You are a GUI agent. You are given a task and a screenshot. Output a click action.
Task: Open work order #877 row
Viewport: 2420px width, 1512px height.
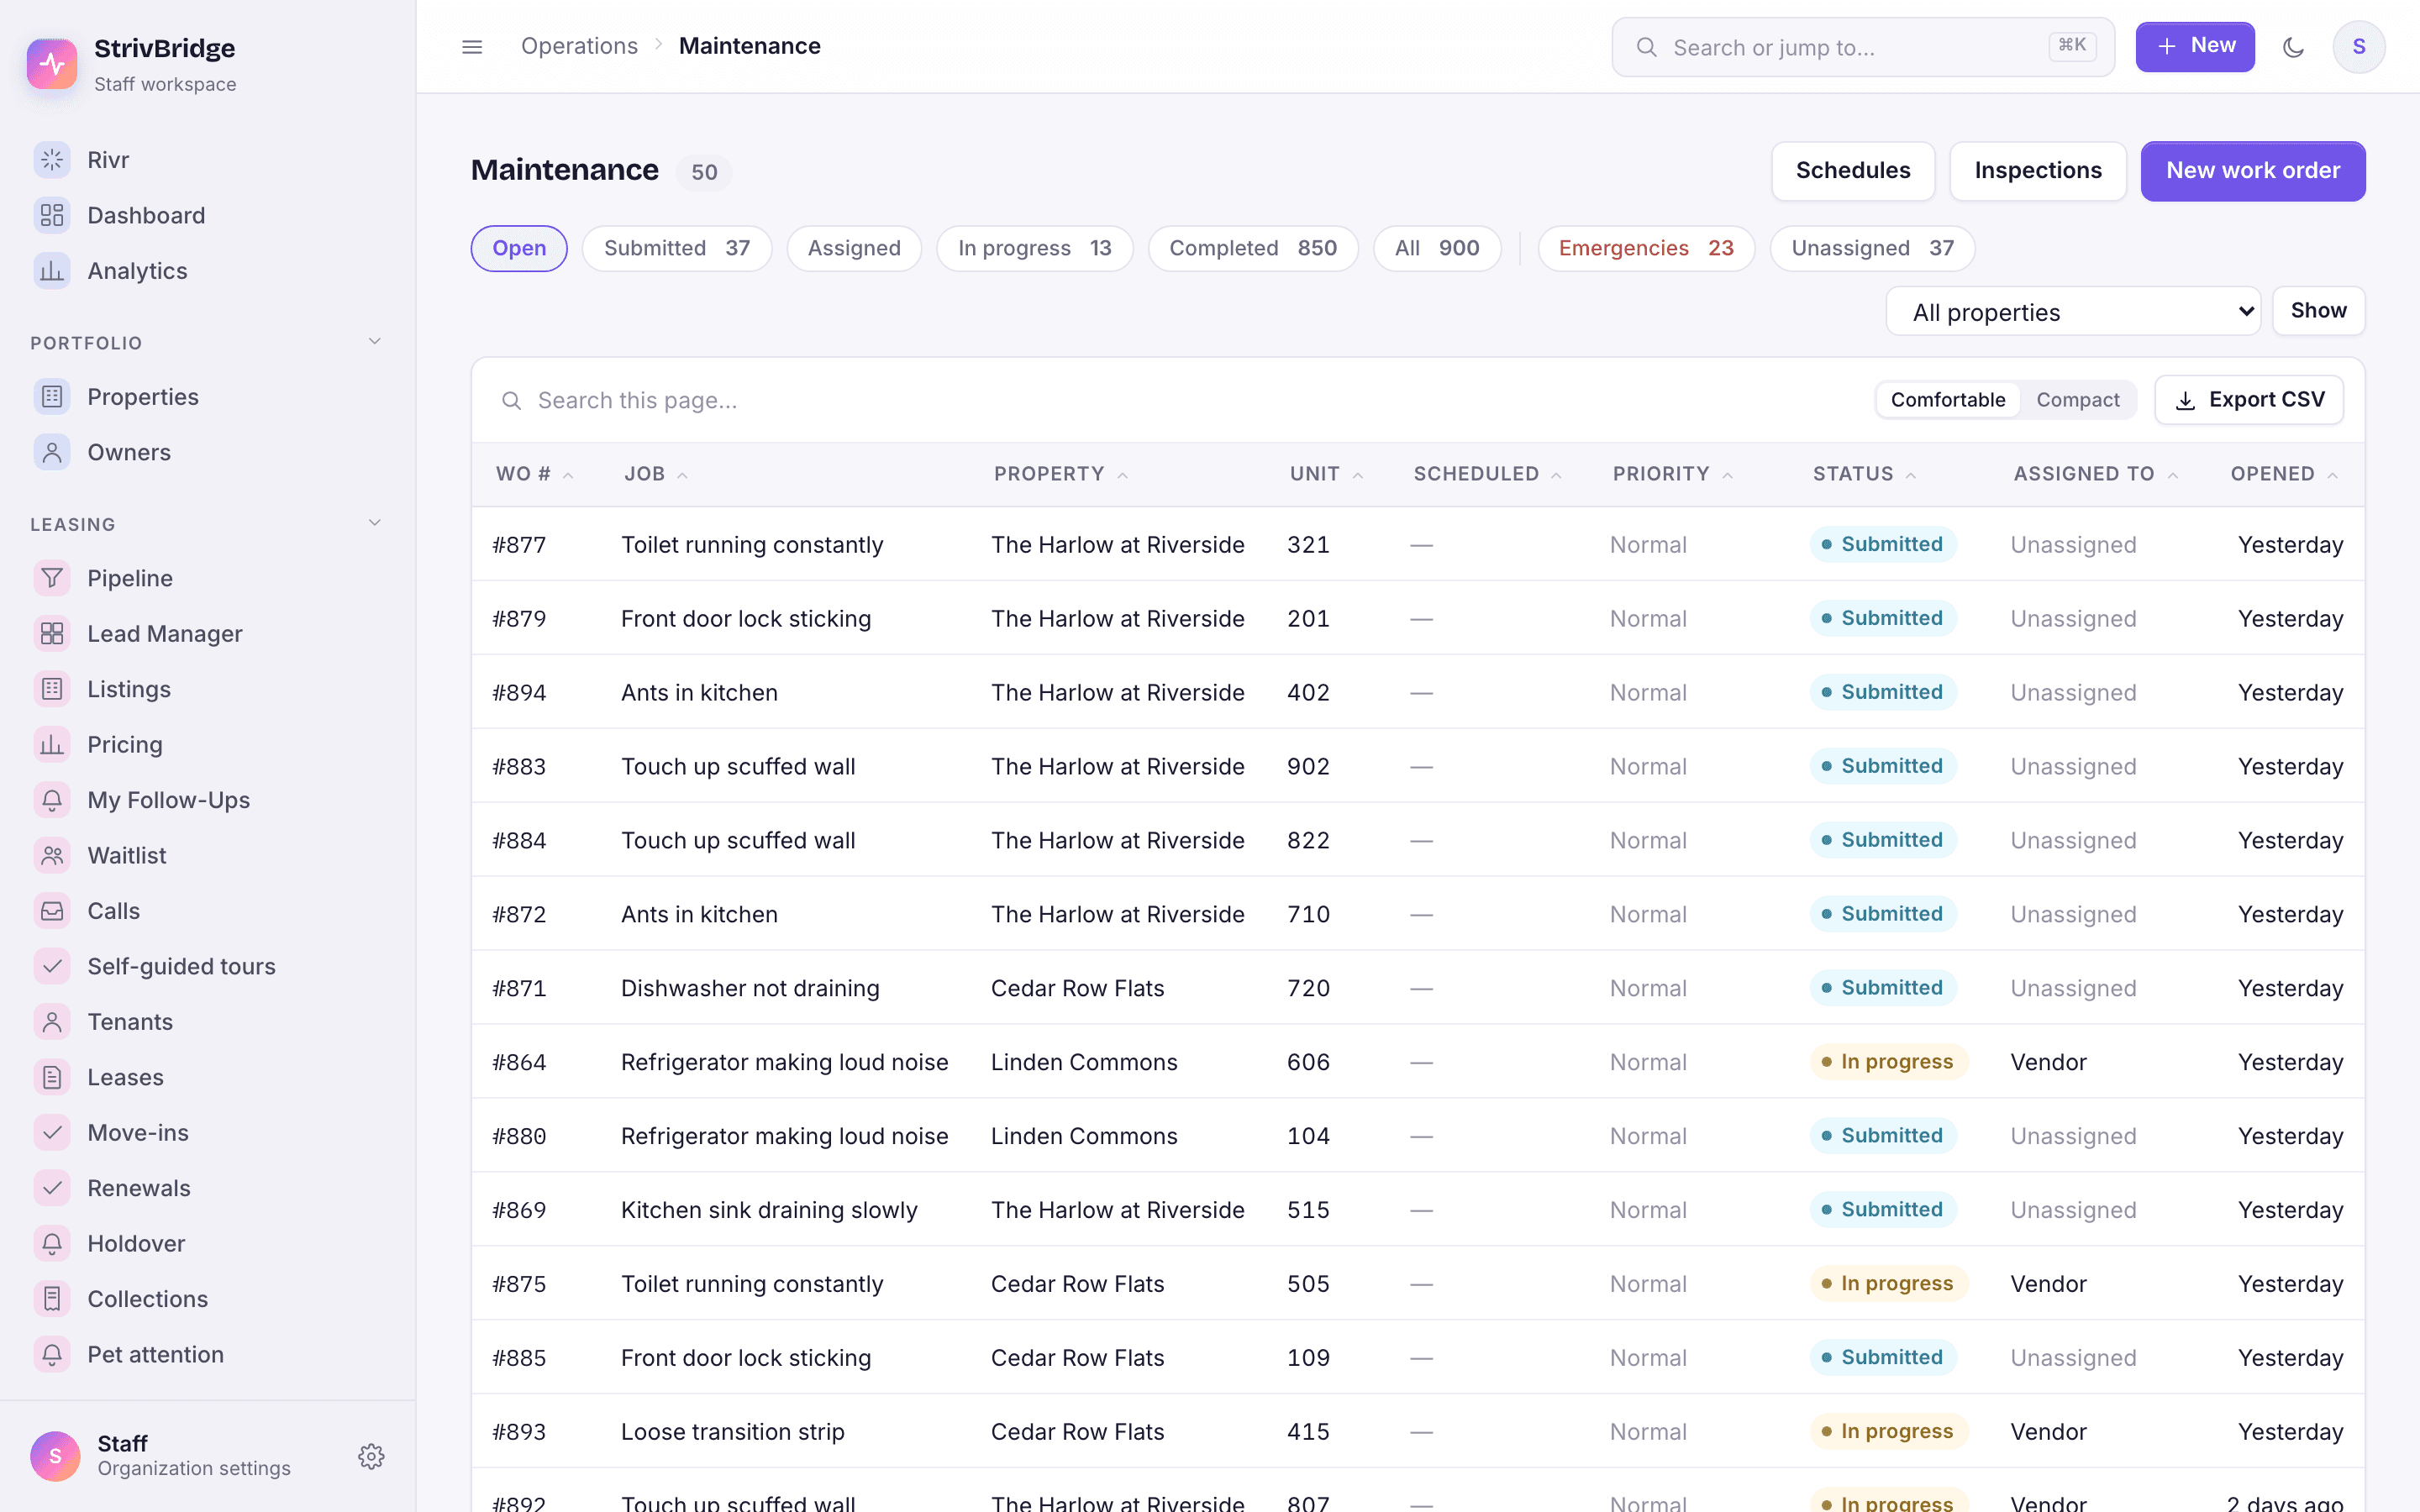[x=1418, y=545]
